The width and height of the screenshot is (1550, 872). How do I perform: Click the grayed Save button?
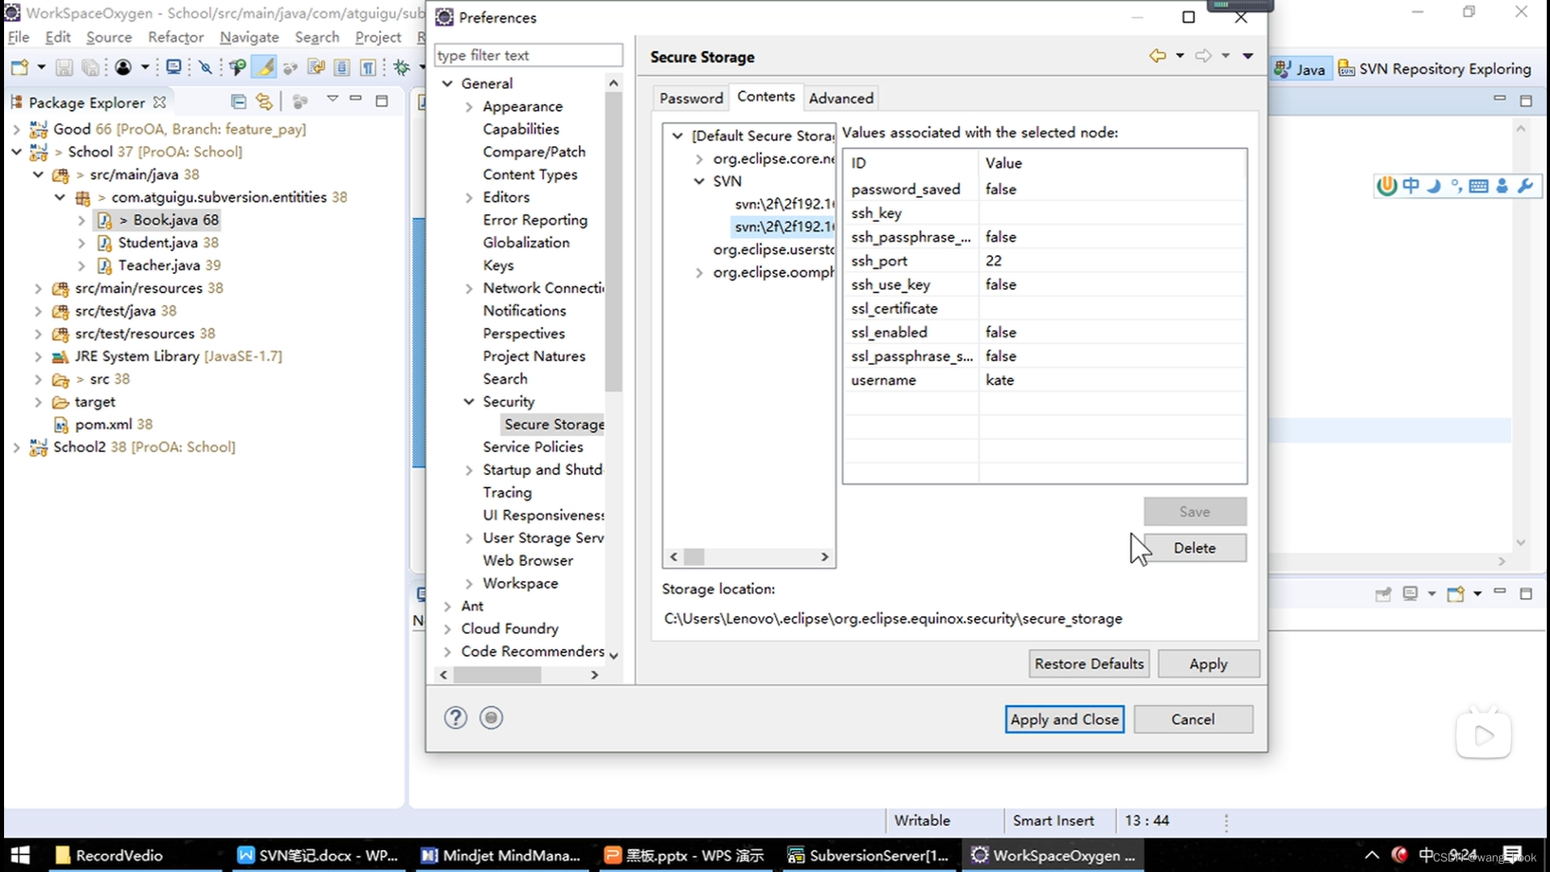pyautogui.click(x=1195, y=511)
